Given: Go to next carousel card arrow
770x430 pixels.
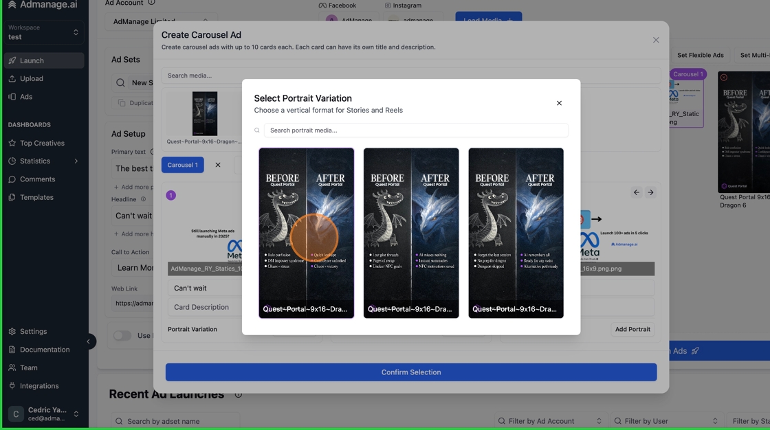Looking at the screenshot, I should pos(650,192).
